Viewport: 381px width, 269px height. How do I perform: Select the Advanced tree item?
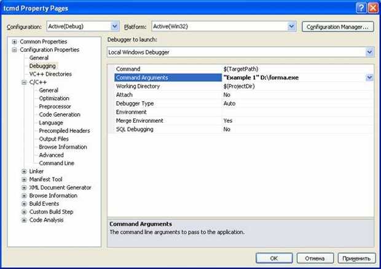pos(51,155)
